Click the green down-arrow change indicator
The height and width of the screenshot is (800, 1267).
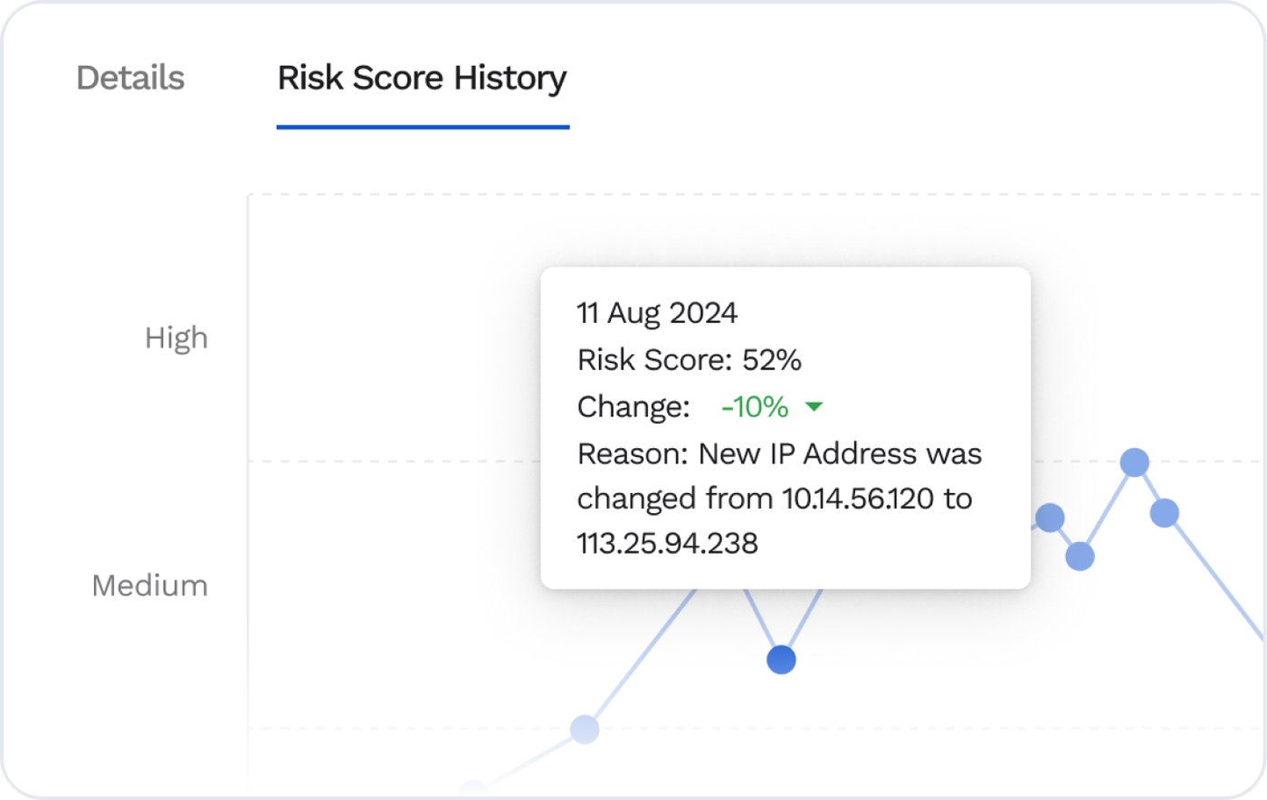click(x=814, y=407)
